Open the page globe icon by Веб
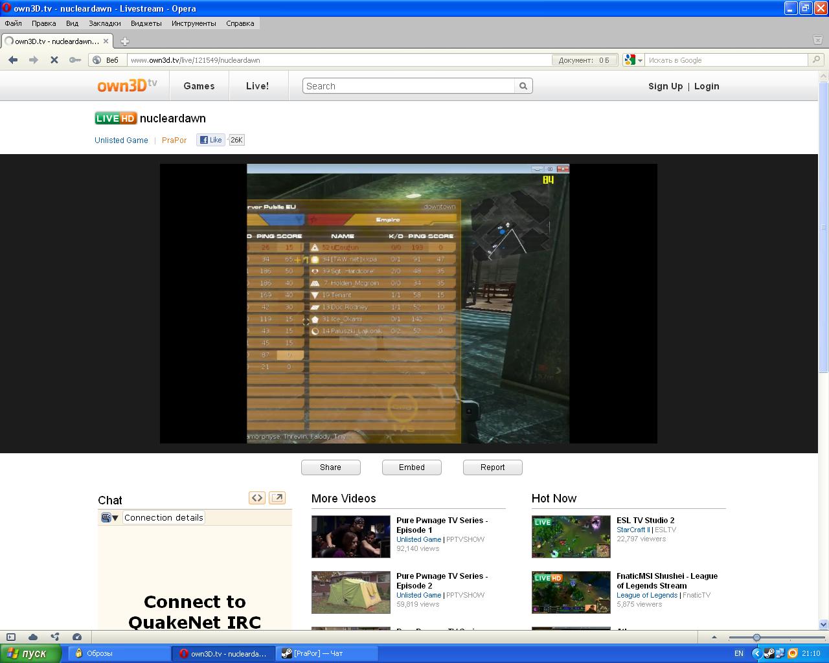 97,60
